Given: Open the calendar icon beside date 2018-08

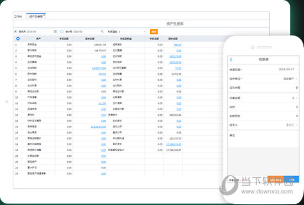Looking at the screenshot, I should tap(55, 32).
